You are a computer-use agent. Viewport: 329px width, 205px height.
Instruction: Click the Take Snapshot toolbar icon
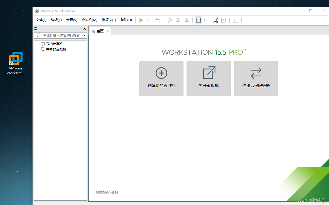point(170,20)
